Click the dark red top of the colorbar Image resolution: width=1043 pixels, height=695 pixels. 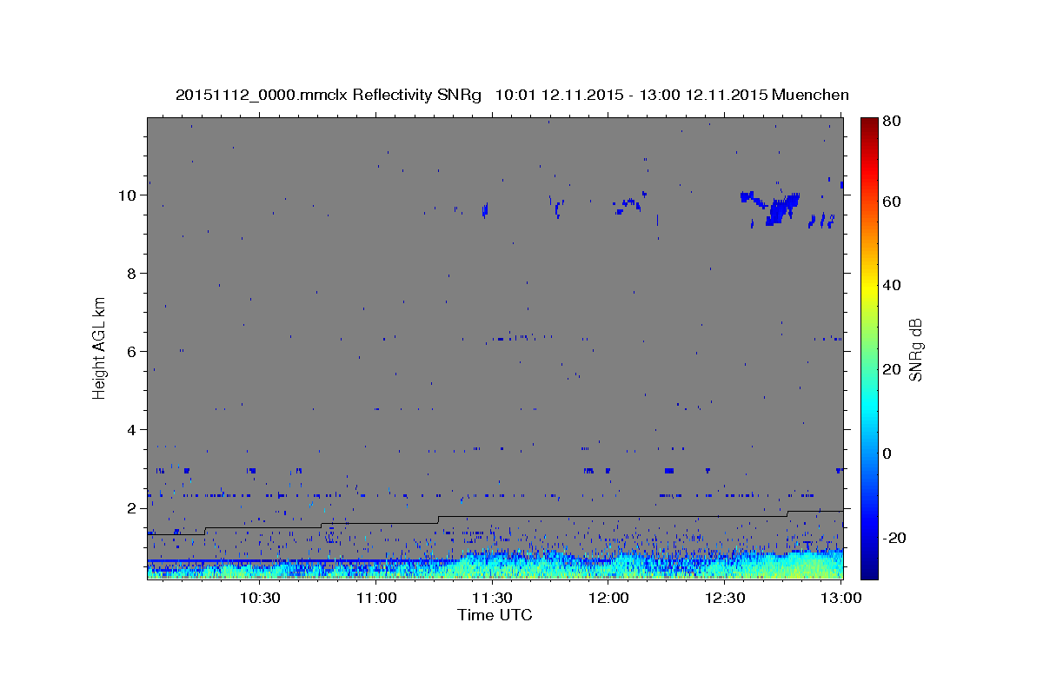[868, 123]
